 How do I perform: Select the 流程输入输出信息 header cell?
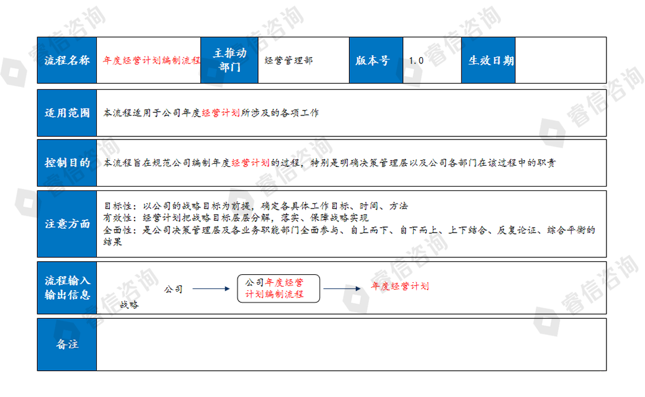tap(67, 288)
